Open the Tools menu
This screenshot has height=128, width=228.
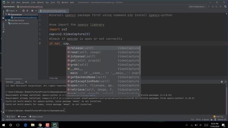click(x=53, y=2)
